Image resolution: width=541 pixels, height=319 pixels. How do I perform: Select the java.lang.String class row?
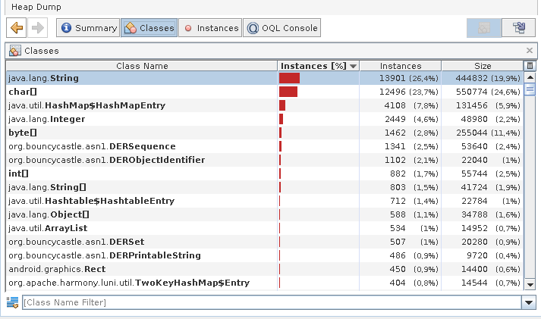tap(142, 78)
